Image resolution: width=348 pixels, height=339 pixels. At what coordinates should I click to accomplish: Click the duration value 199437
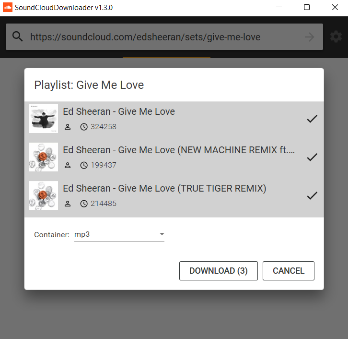(x=104, y=165)
